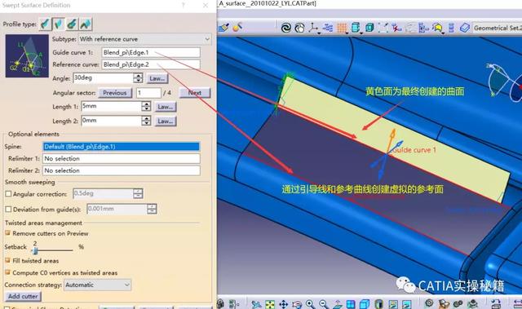
Task: Select the Pan four-arrow icon
Action: (283, 304)
